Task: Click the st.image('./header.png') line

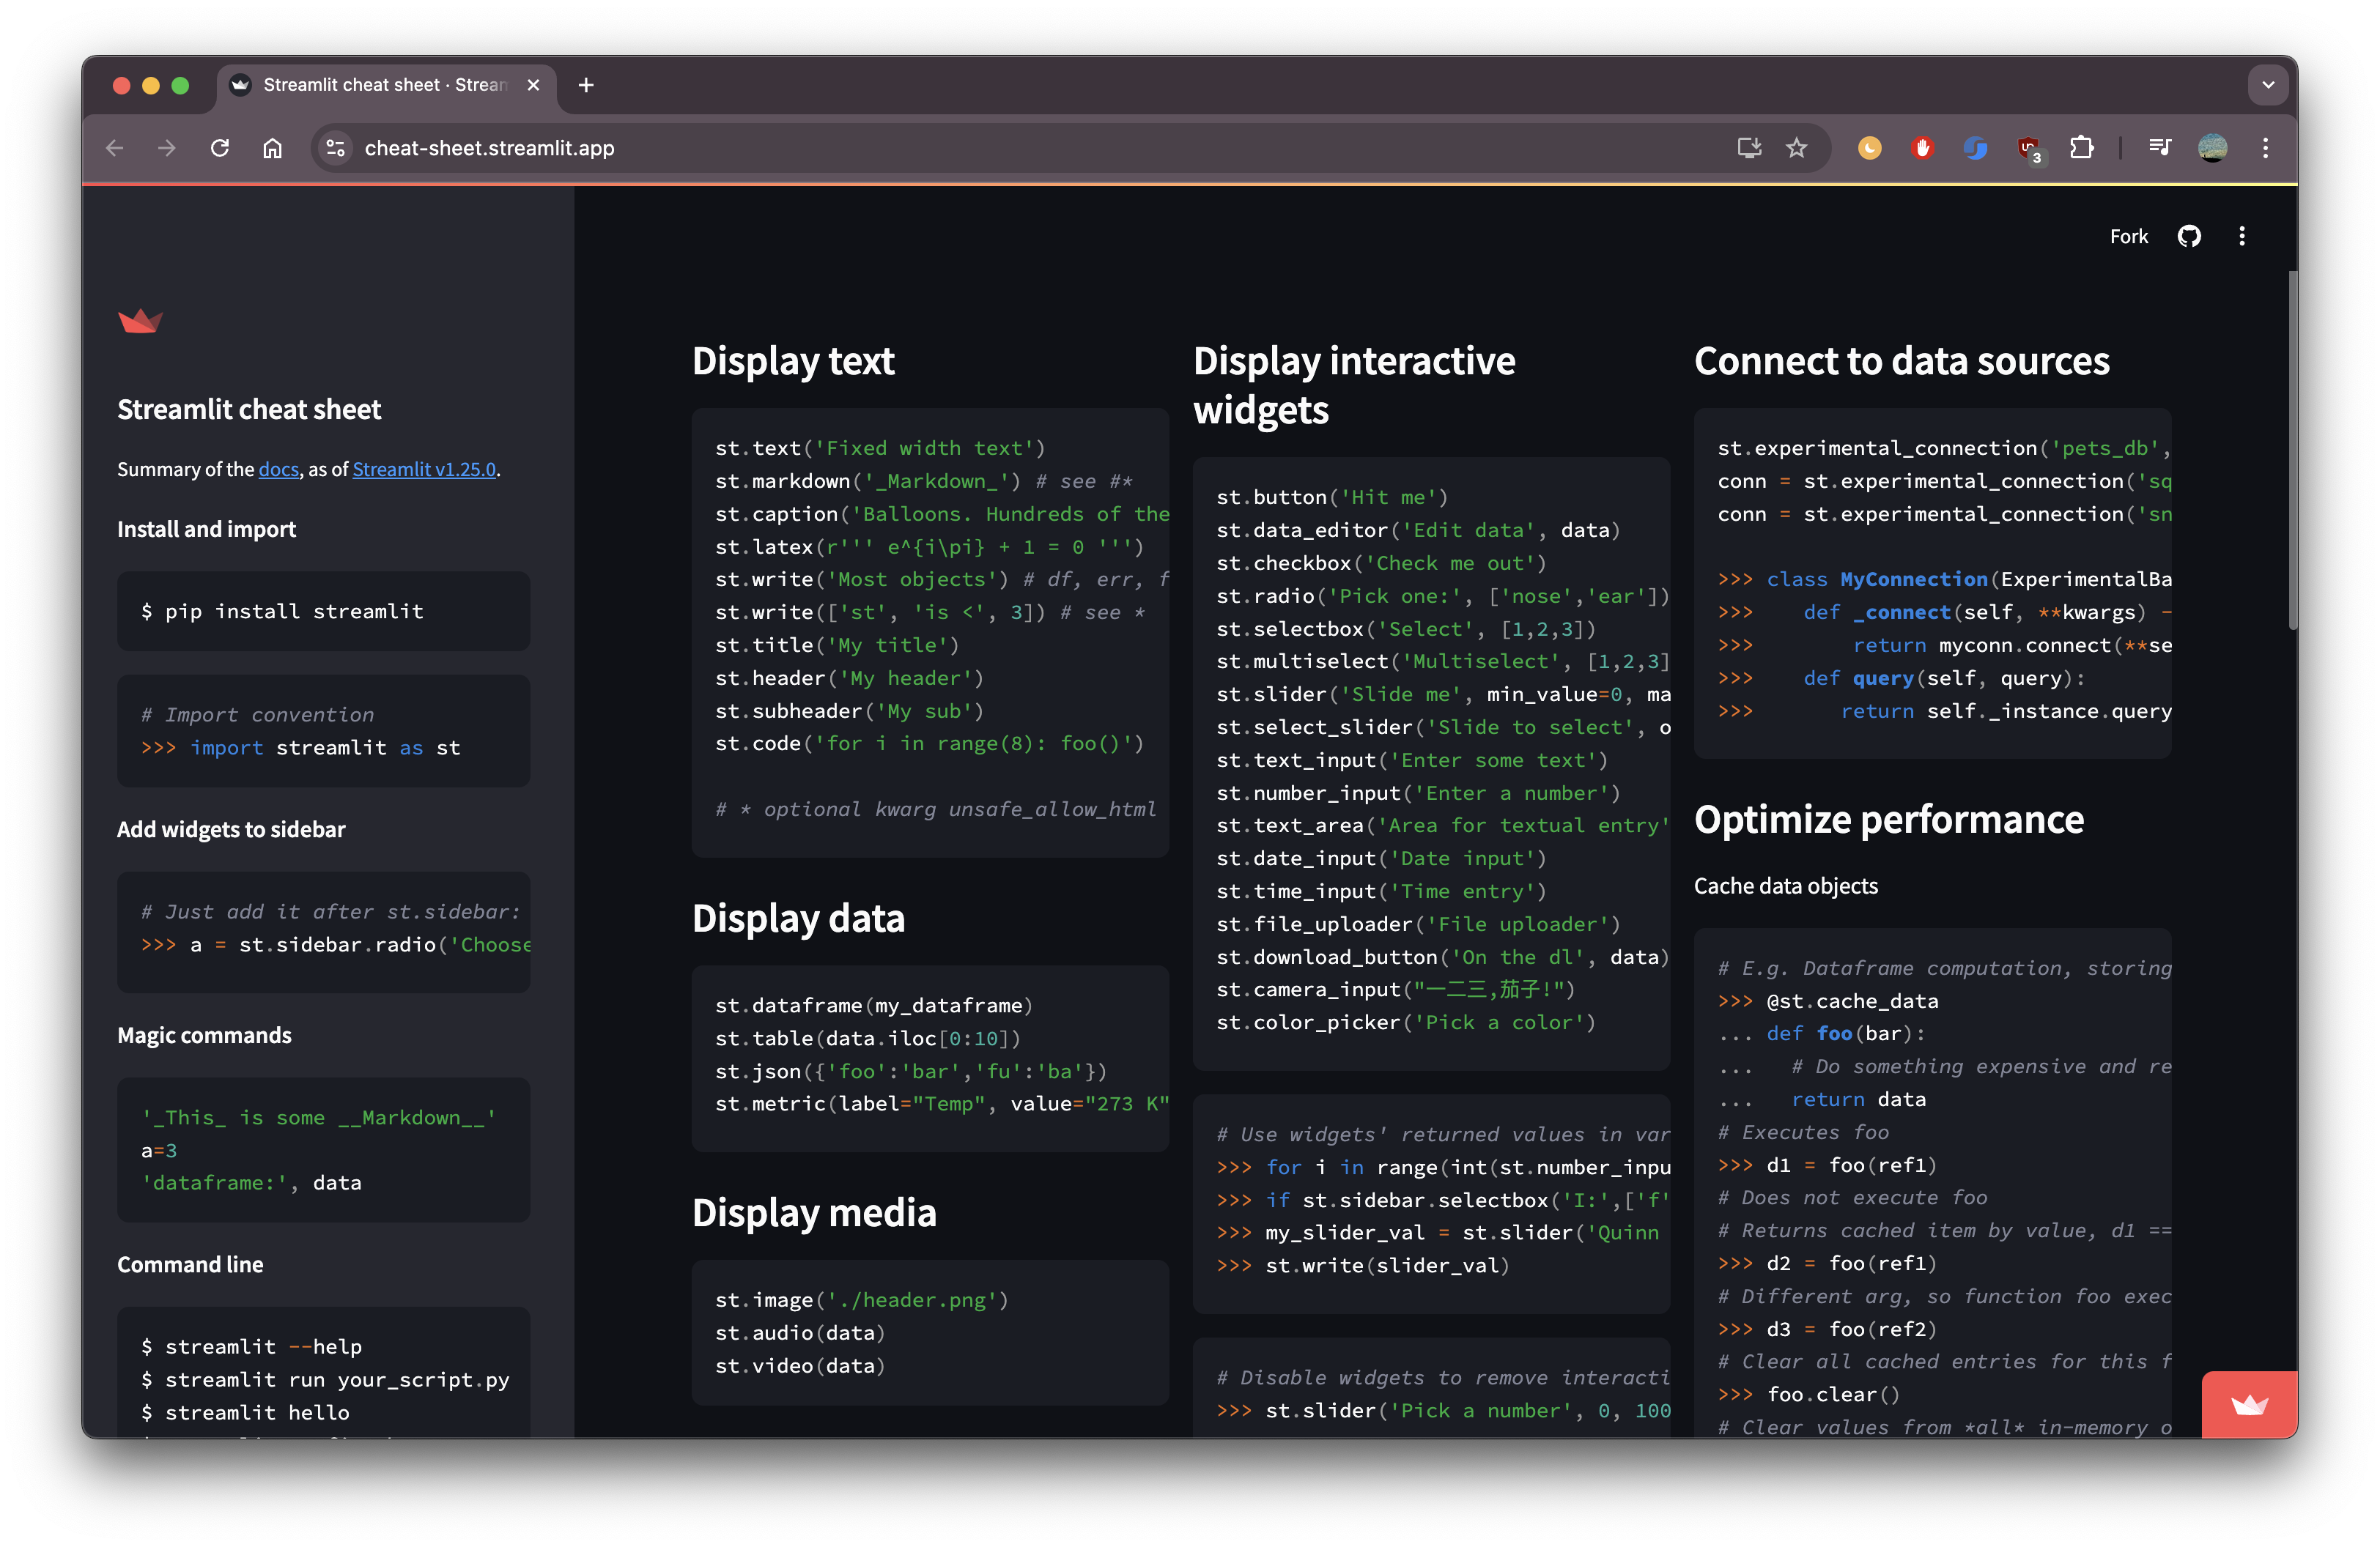Action: tap(862, 1299)
